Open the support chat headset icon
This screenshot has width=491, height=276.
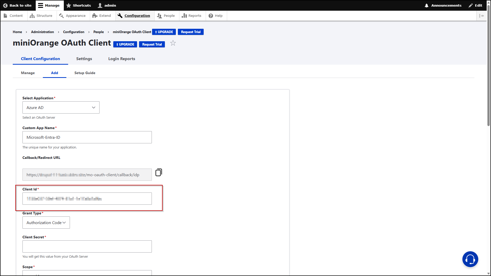tap(470, 259)
